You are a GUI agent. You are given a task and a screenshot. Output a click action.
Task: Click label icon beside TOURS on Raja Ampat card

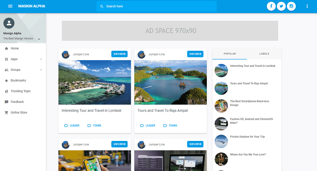pos(165,125)
